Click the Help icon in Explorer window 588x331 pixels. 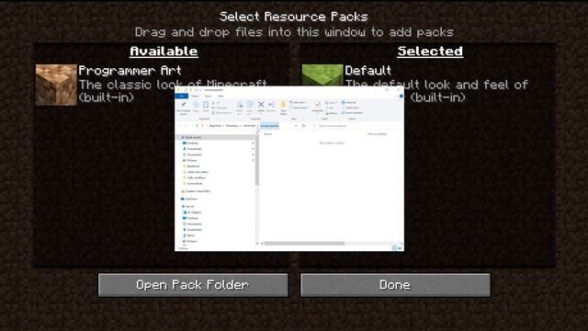point(401,96)
